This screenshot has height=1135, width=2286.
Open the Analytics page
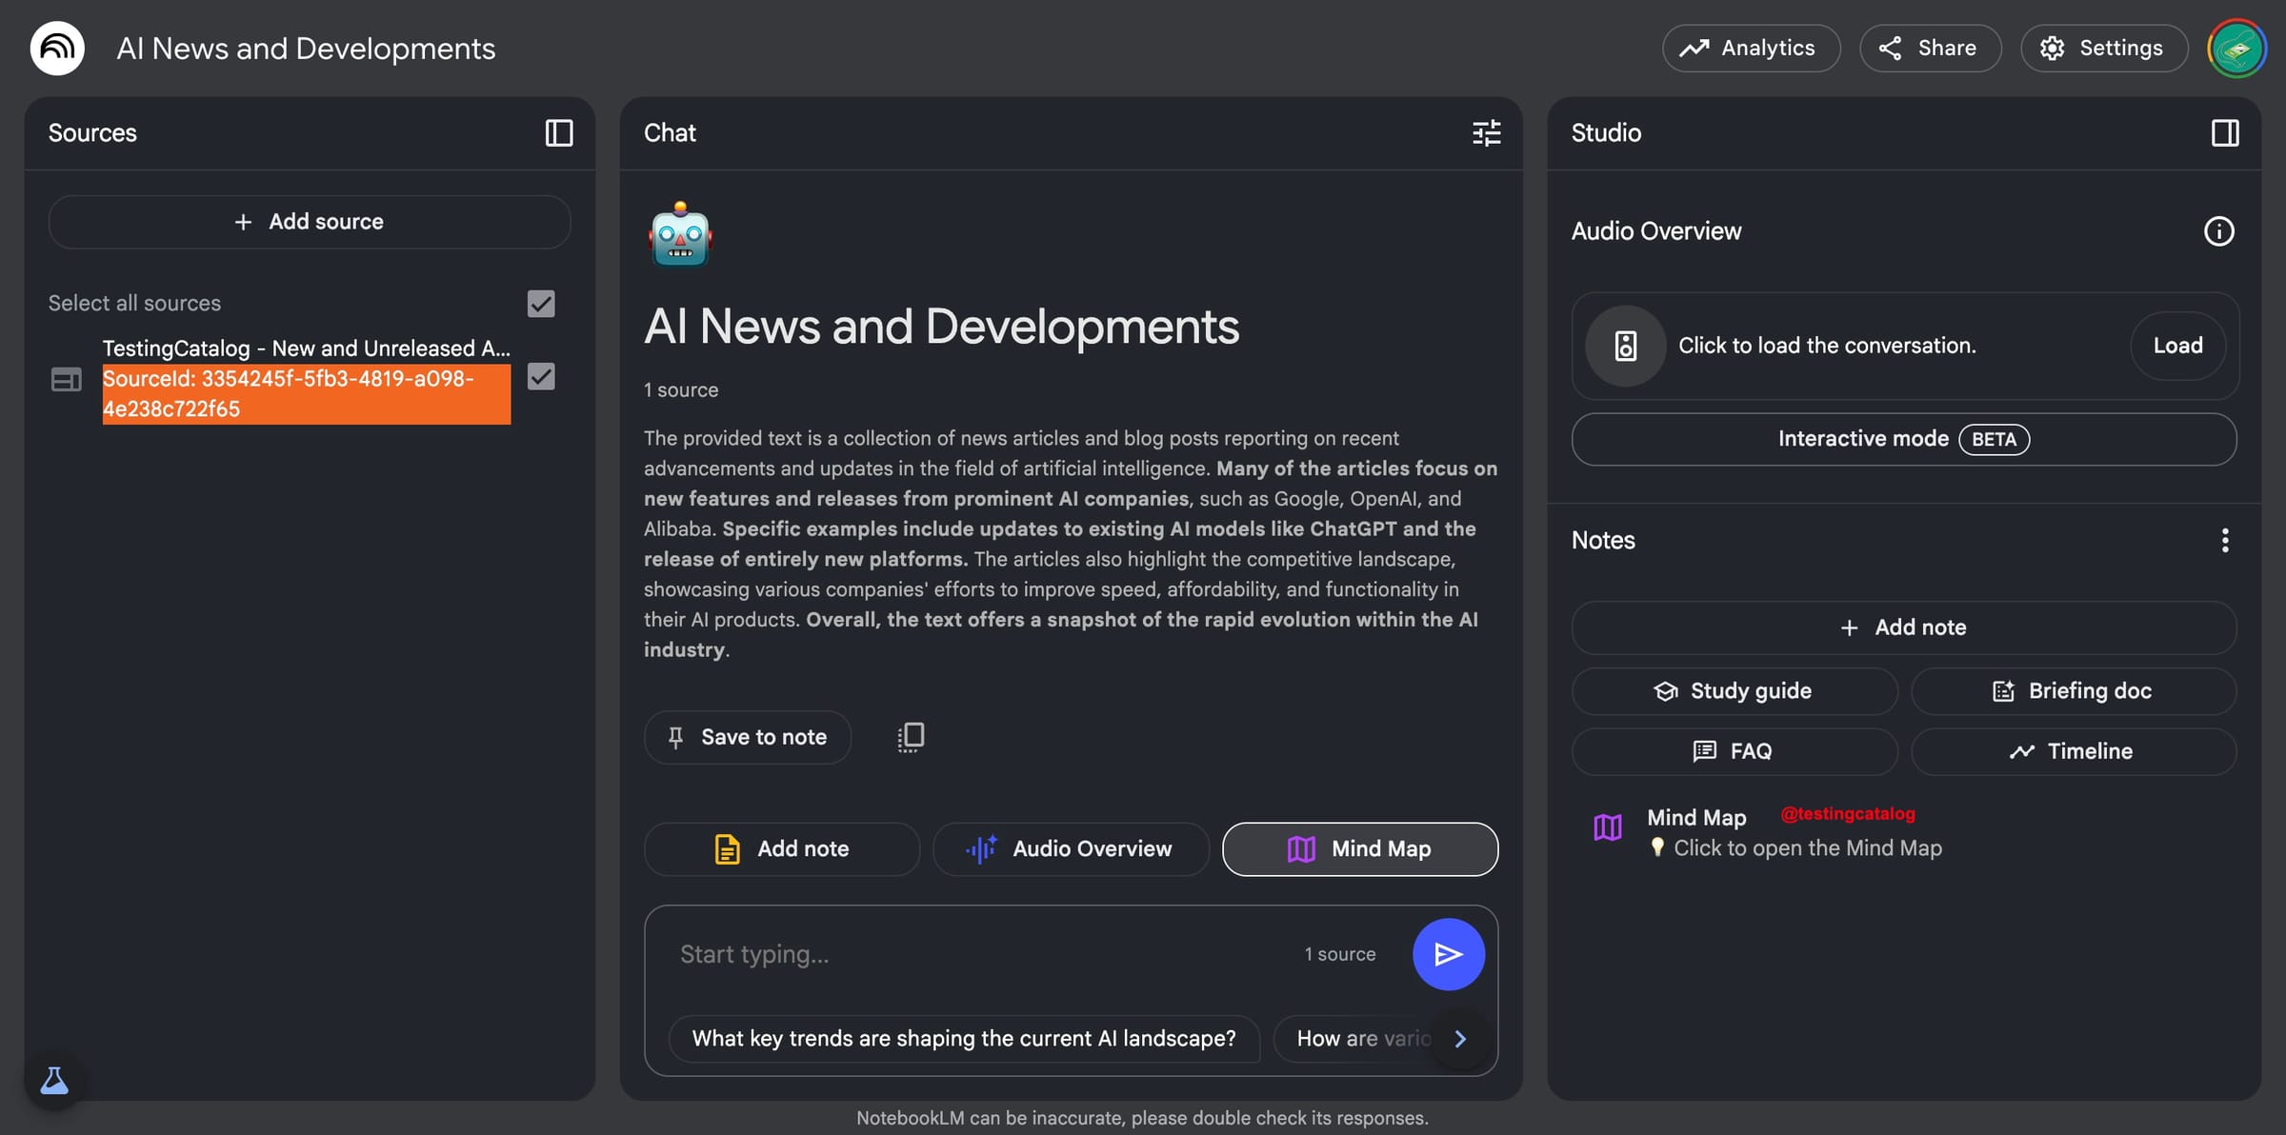pos(1751,48)
